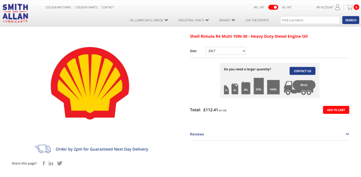The height and width of the screenshot is (177, 361).
Task: Click the 205L barrel icon
Action: [x=258, y=86]
